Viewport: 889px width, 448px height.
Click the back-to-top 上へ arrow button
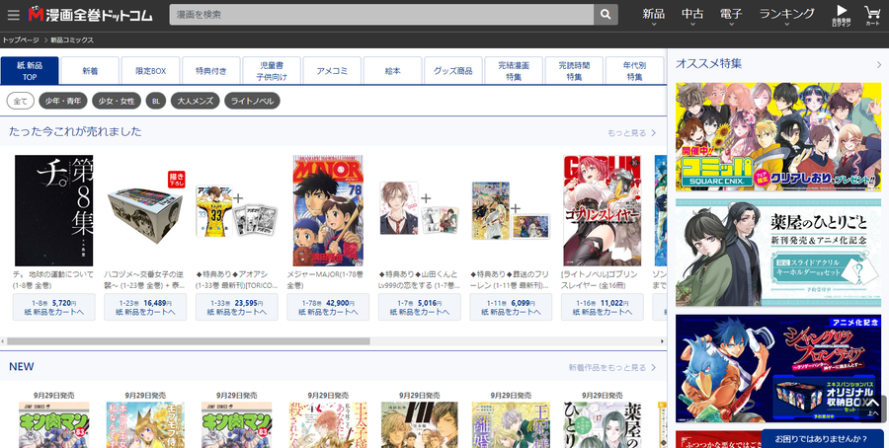point(872,408)
